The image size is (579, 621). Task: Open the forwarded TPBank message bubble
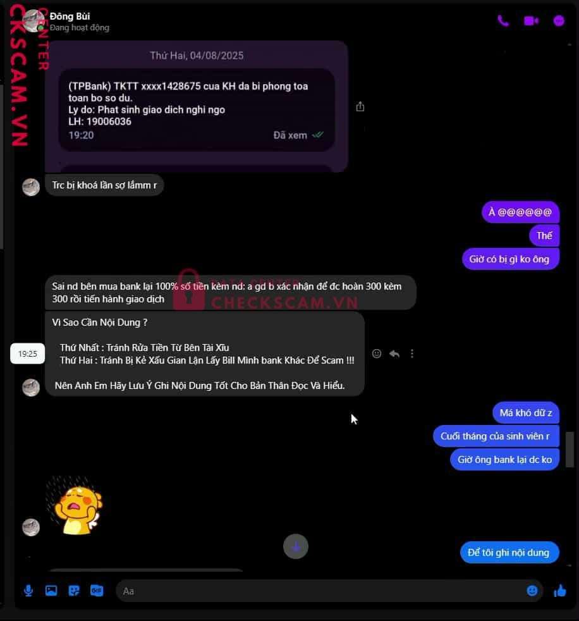coord(197,109)
